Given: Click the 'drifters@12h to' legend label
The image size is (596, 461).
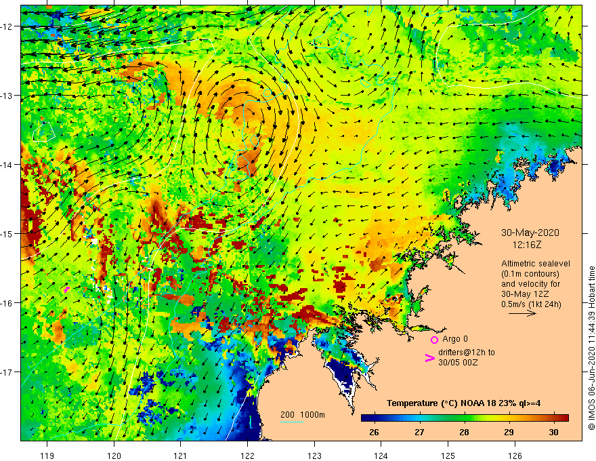Looking at the screenshot, I should [x=467, y=353].
